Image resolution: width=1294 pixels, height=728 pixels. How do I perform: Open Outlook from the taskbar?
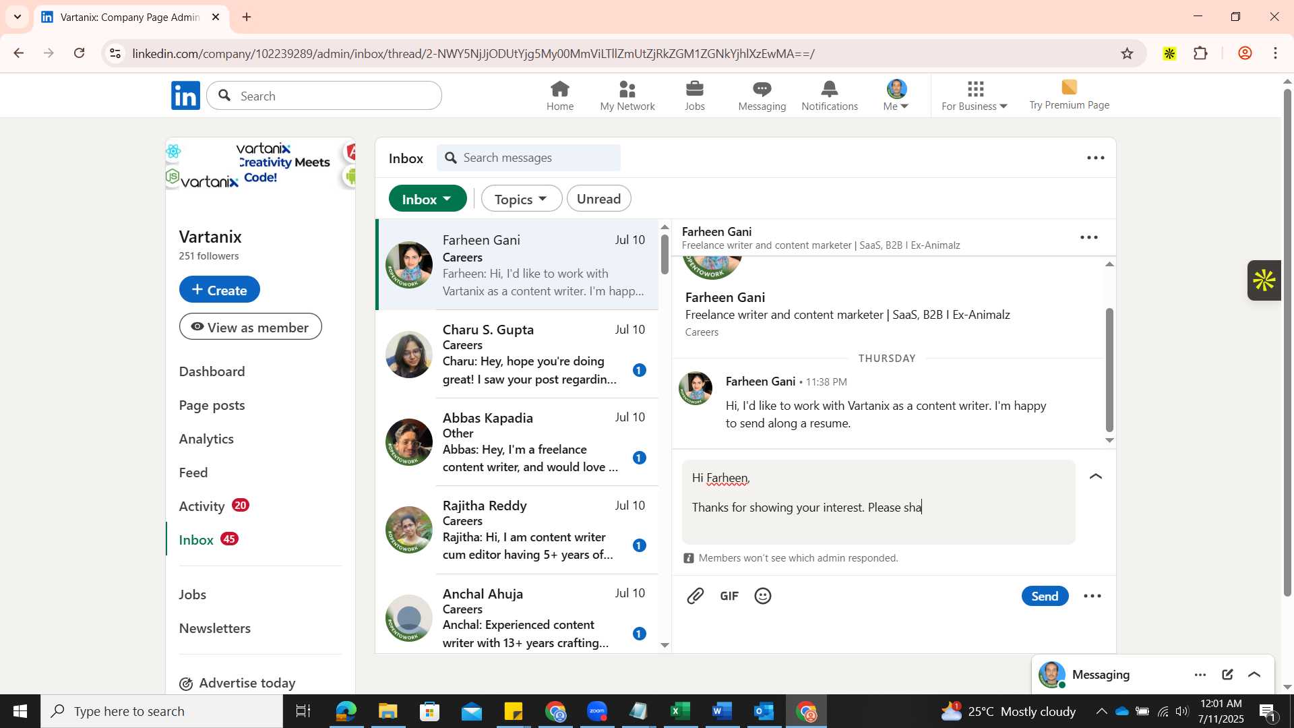coord(764,711)
